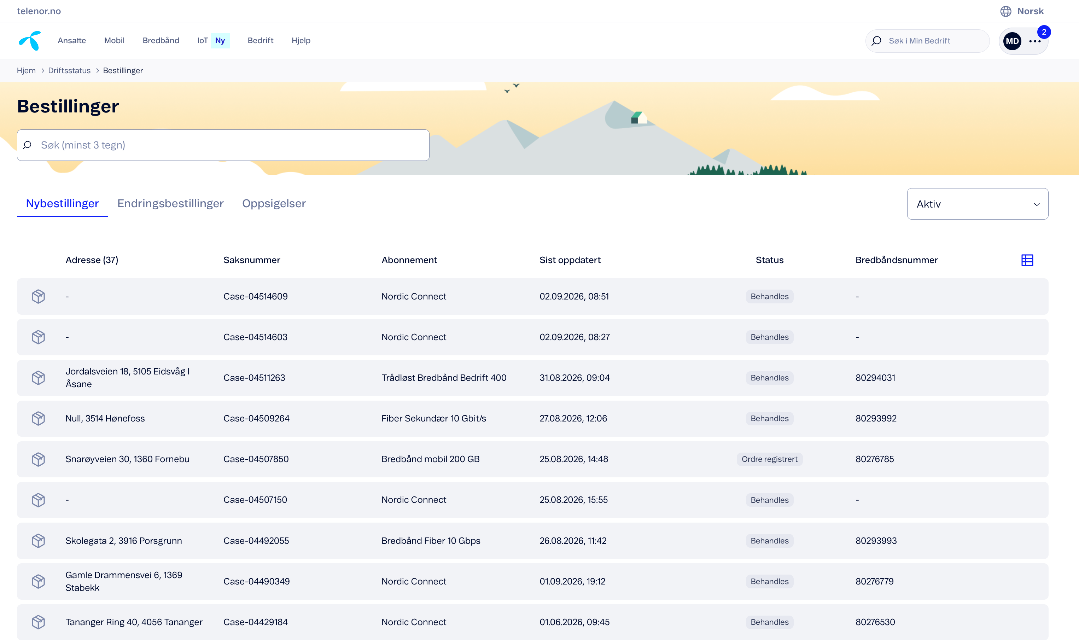Viewport: 1079px width, 640px height.
Task: Click the package icon for Case-04507150
Action: pos(39,500)
